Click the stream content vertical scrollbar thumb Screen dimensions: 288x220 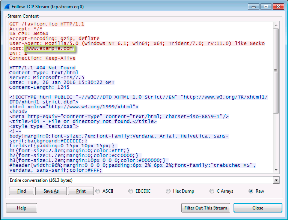(276, 71)
